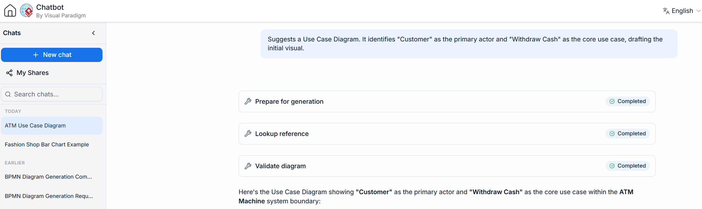This screenshot has height=209, width=702.
Task: Click Completed badge on Prepare for generation
Action: coord(628,101)
